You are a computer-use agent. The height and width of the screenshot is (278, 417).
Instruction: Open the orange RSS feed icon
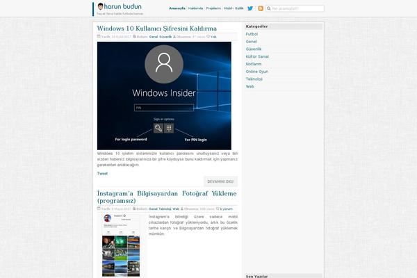261,8
